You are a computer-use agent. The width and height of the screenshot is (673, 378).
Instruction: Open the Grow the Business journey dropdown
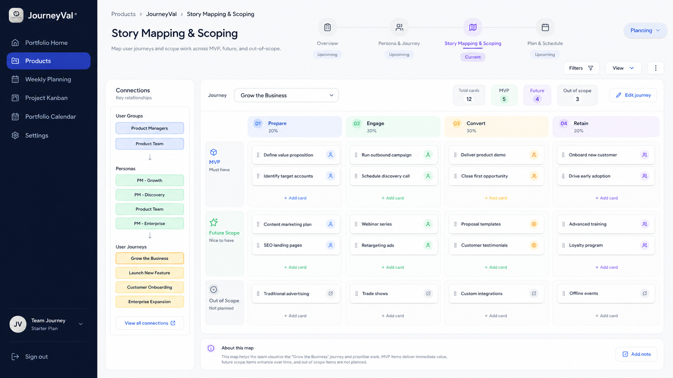tap(286, 95)
